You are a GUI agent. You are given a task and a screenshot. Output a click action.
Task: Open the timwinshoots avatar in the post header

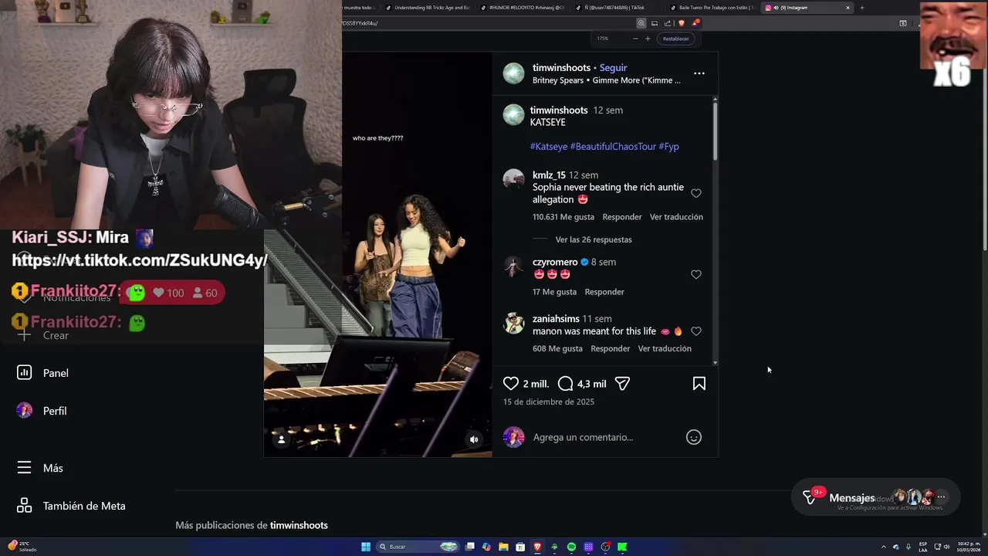tap(513, 73)
